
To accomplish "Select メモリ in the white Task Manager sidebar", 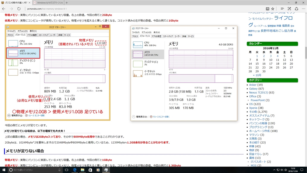I will 148,54.
